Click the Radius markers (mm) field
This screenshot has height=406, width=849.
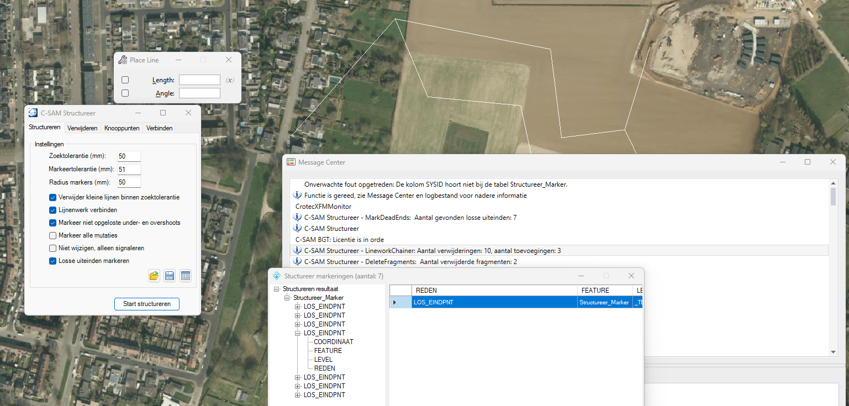pyautogui.click(x=129, y=182)
